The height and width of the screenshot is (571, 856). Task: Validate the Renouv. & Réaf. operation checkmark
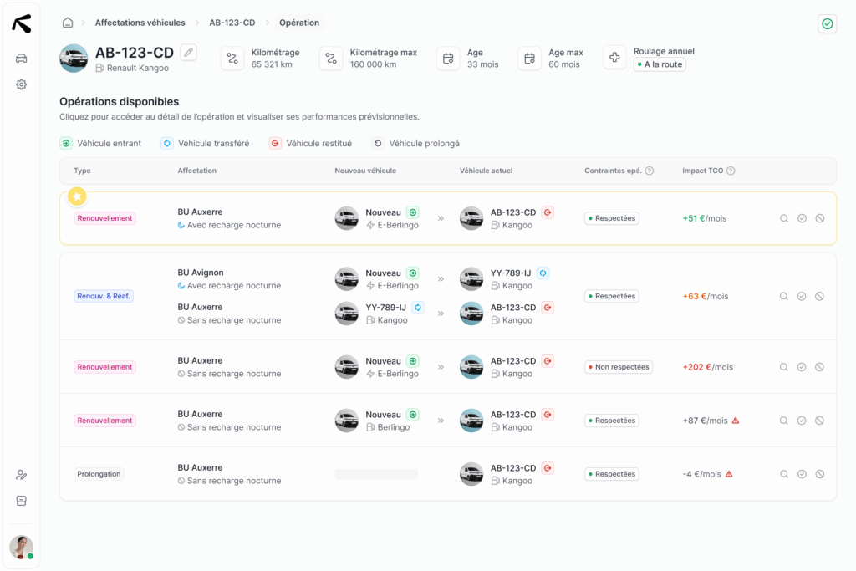tap(802, 296)
